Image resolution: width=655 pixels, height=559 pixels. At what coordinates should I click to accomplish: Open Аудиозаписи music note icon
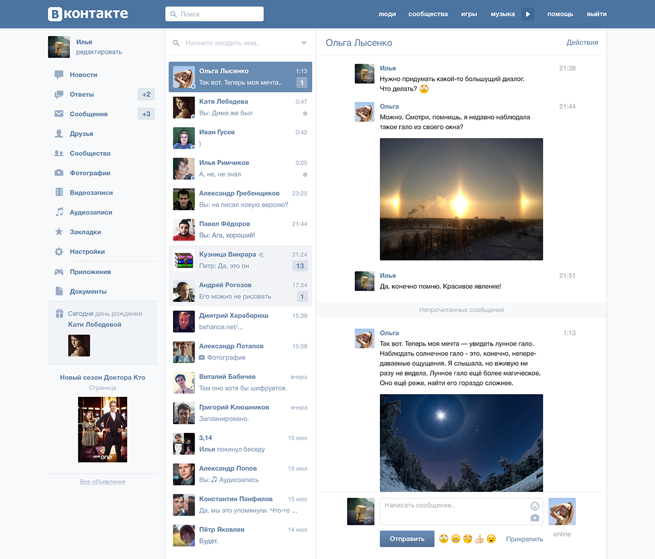[x=59, y=212]
